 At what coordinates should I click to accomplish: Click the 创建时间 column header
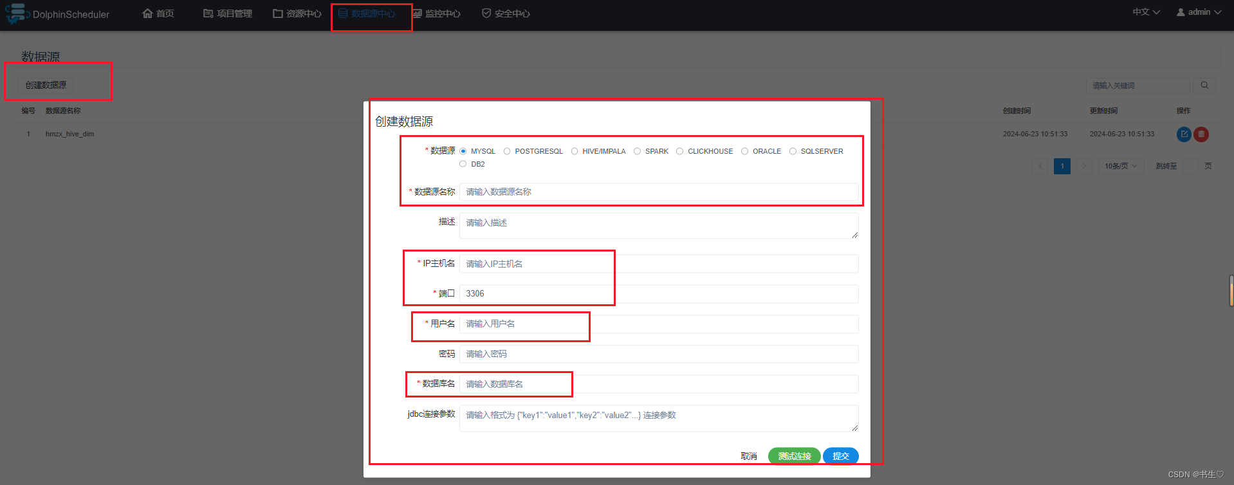(1017, 111)
